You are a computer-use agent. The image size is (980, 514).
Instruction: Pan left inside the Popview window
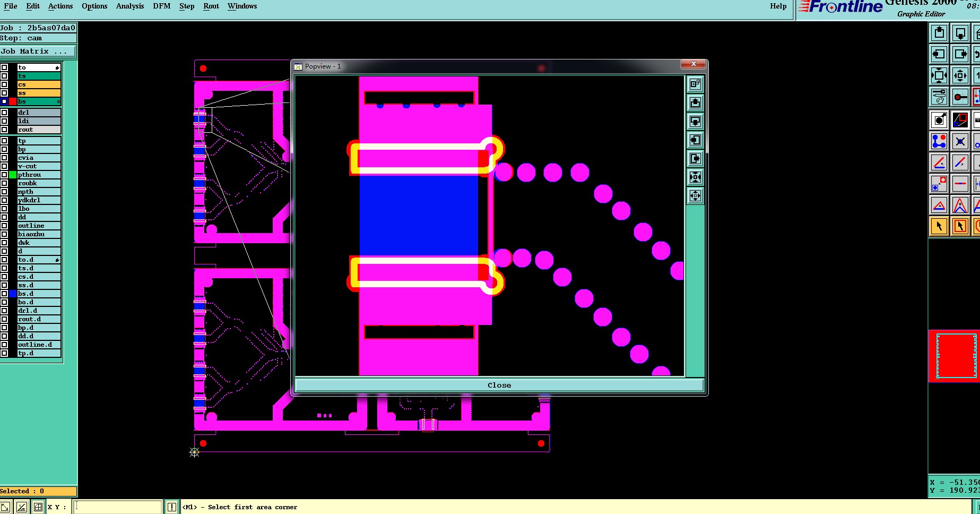point(695,140)
